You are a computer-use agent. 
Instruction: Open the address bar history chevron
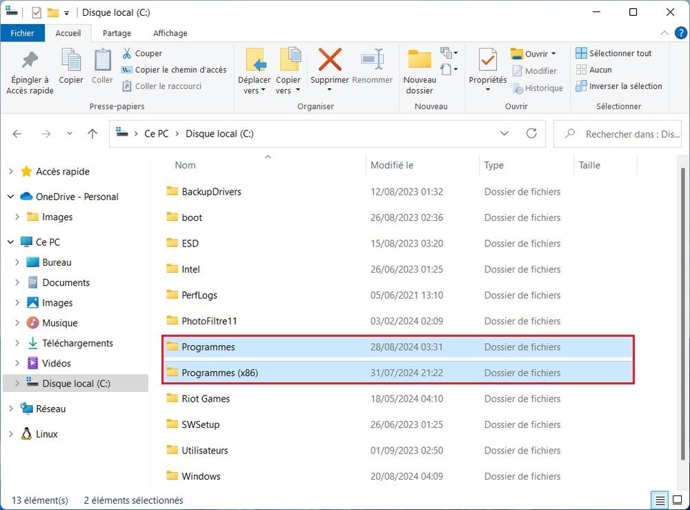point(504,133)
